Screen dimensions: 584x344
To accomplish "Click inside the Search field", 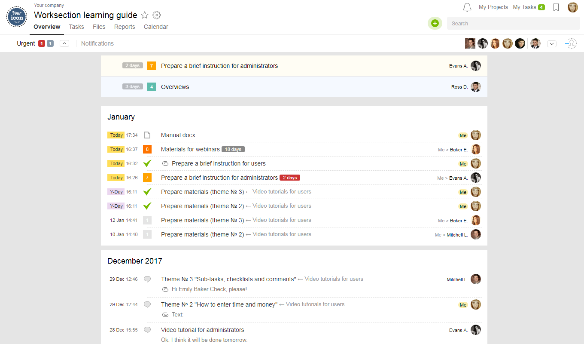I will [x=494, y=23].
